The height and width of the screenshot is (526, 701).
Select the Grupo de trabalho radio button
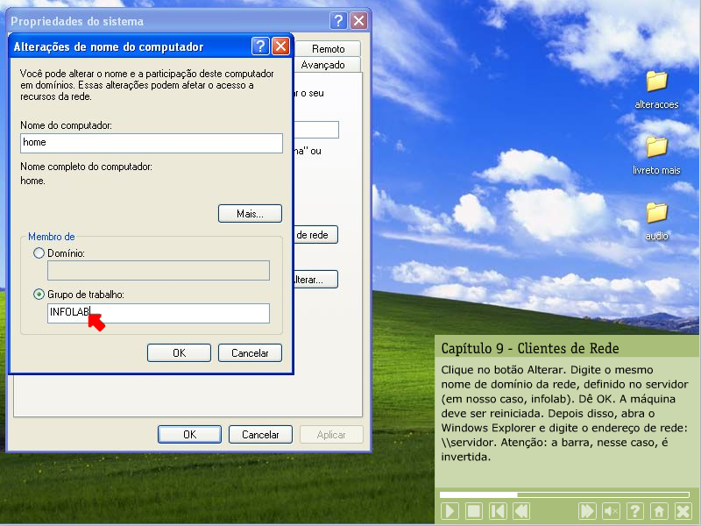point(39,295)
